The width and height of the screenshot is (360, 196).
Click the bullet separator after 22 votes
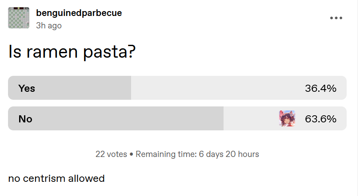(x=131, y=154)
